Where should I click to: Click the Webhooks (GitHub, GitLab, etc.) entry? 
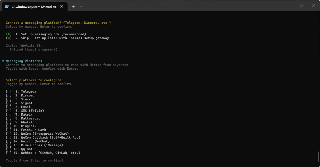pos(50,153)
